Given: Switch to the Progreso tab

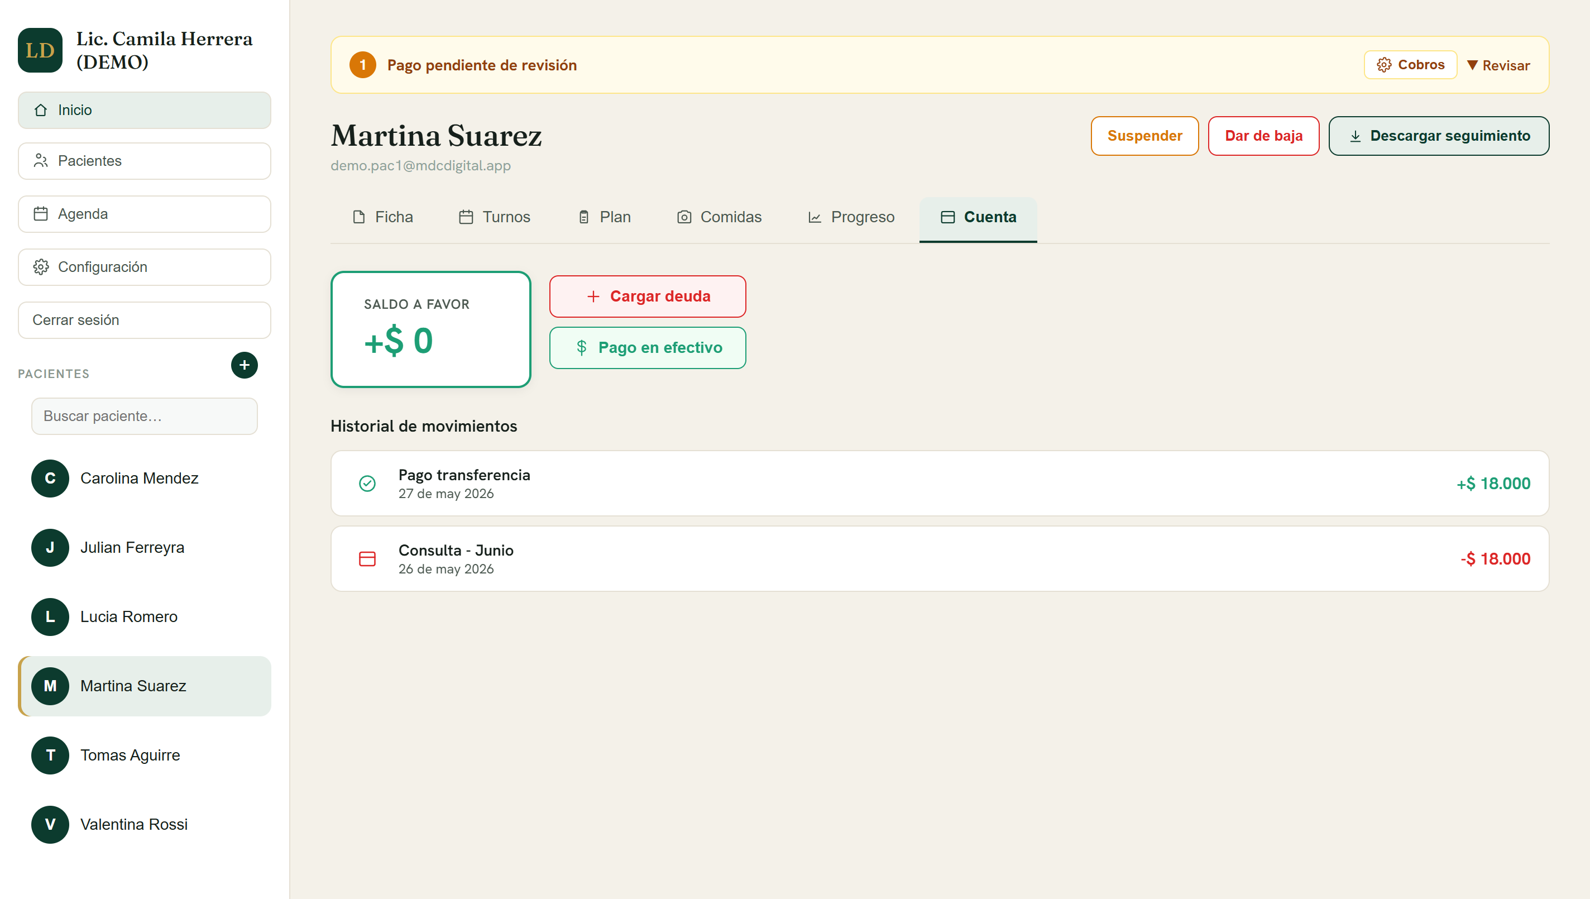Looking at the screenshot, I should point(851,217).
